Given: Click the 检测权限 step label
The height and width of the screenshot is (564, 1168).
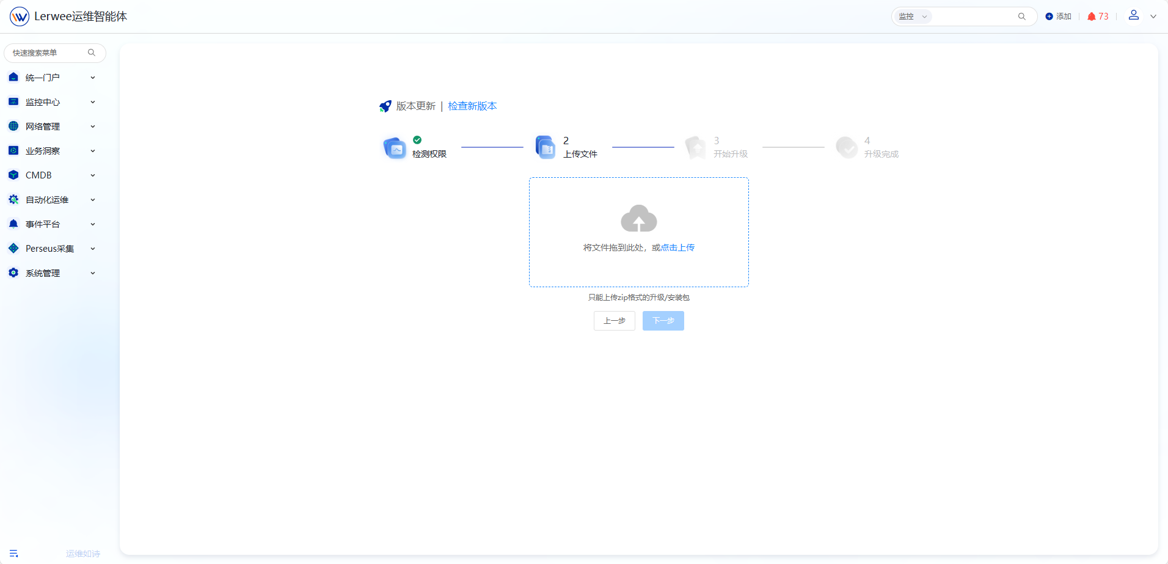Looking at the screenshot, I should 429,154.
